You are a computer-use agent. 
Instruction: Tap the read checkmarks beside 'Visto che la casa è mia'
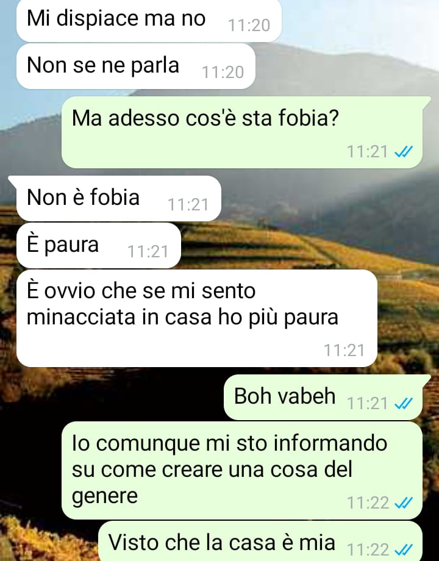pos(403,549)
